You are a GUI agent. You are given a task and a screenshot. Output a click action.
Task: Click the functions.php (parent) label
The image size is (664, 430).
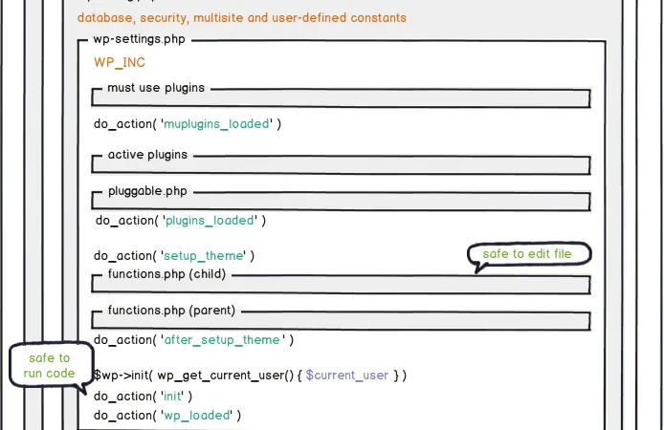tap(171, 311)
